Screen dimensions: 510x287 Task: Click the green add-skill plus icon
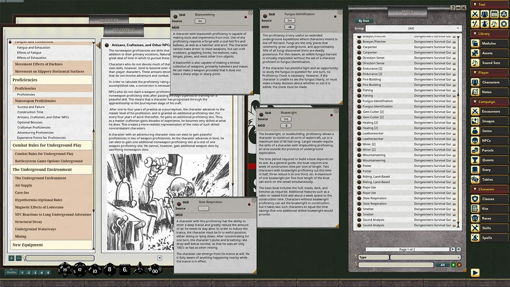pos(453,265)
